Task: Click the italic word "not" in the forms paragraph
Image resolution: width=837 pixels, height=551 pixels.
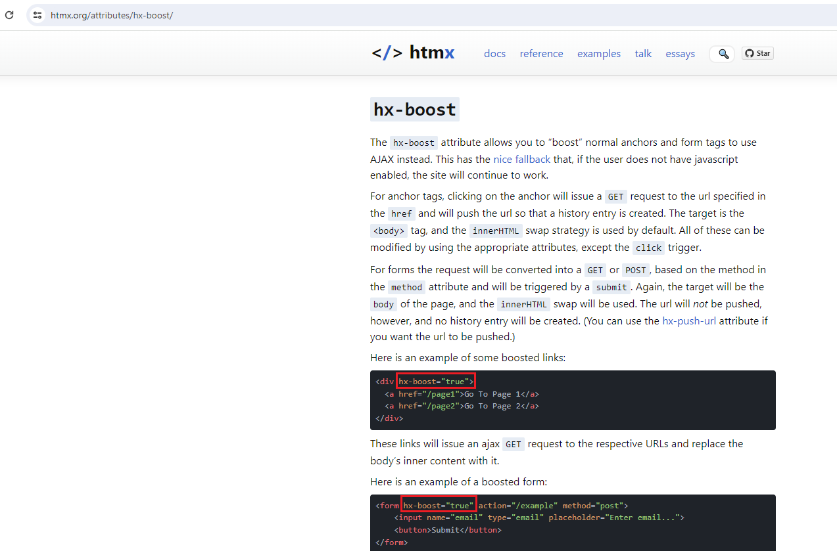Action: (700, 304)
